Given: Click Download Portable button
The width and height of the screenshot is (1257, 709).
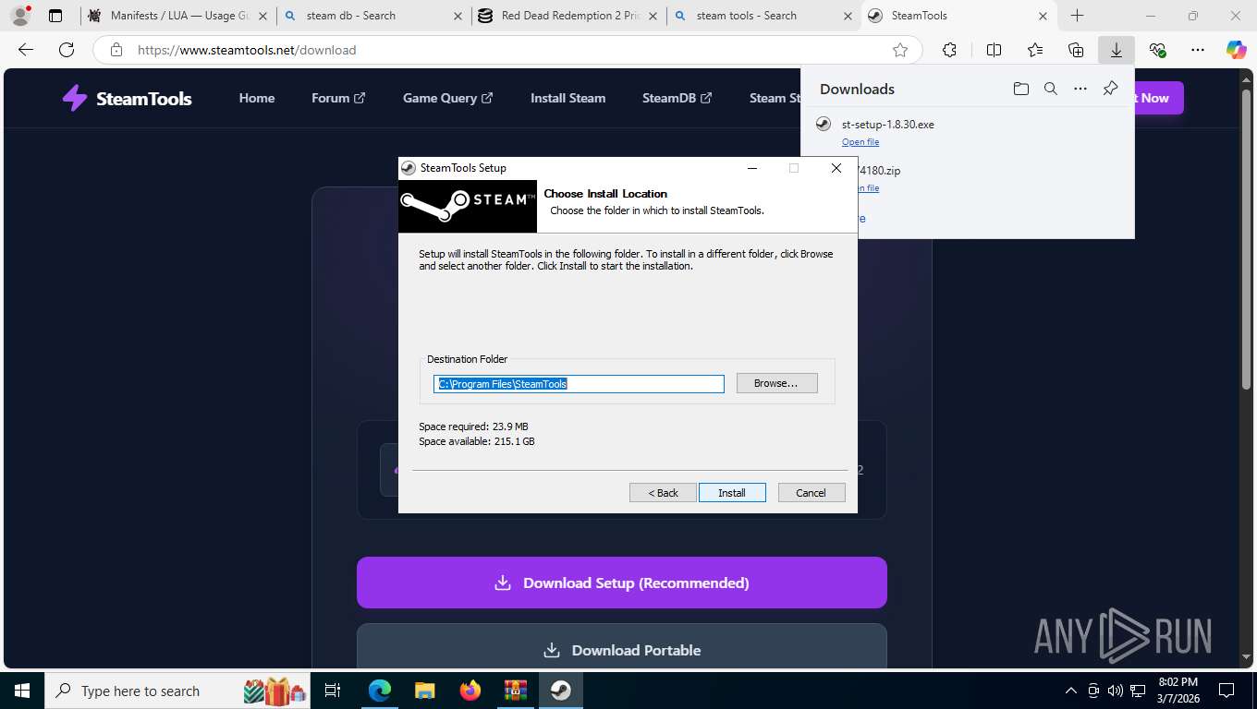Looking at the screenshot, I should pos(622,650).
